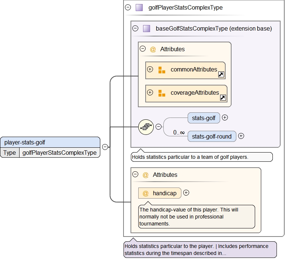This screenshot has height=259, width=285.
Task: Click the golfPlayerStatsComplexType purple type icon
Action: pyautogui.click(x=139, y=7)
